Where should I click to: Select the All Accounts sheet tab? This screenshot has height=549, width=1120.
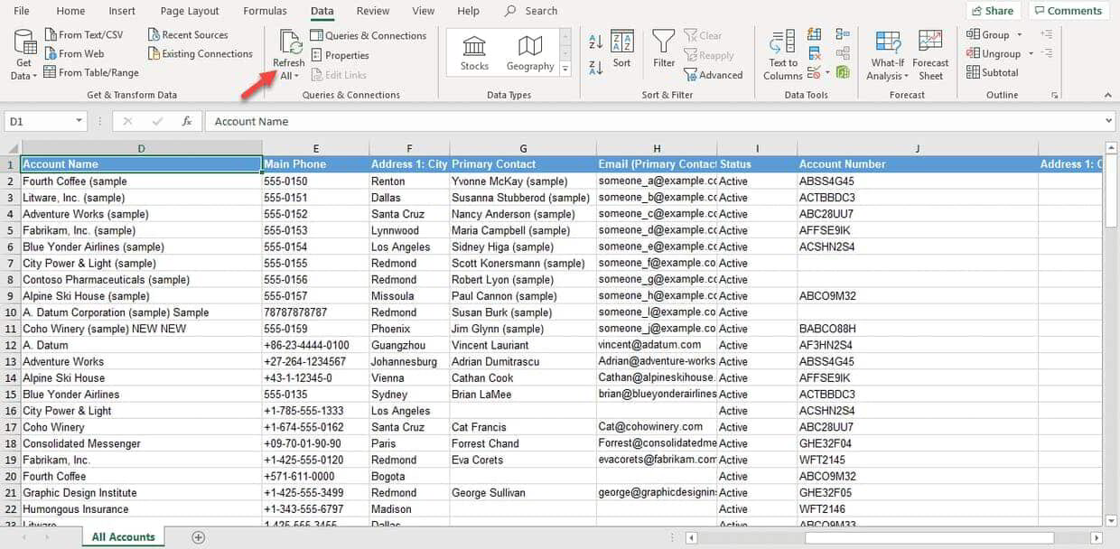coord(123,535)
